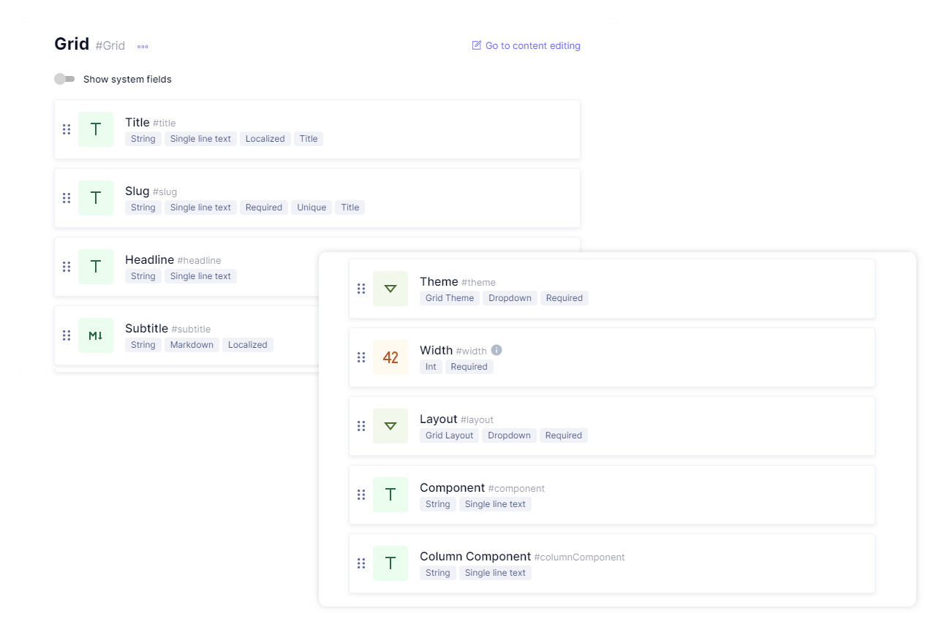Screen dimensions: 936x624
Task: Click the Grid Theme tag under Theme
Action: click(450, 298)
